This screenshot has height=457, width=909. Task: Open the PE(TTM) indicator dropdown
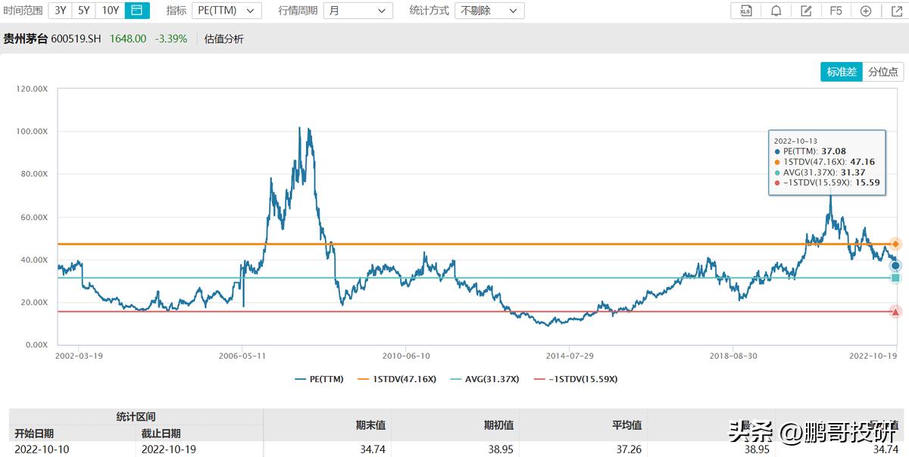225,11
